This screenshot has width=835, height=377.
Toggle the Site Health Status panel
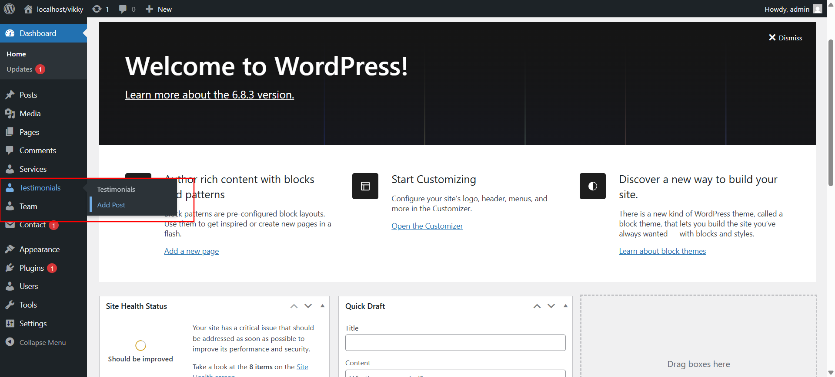[322, 306]
